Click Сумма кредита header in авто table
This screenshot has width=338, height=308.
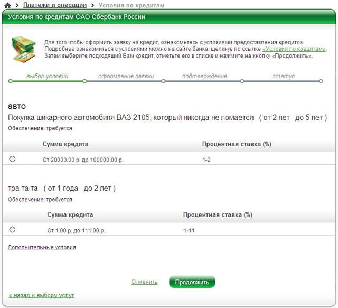pyautogui.click(x=65, y=144)
